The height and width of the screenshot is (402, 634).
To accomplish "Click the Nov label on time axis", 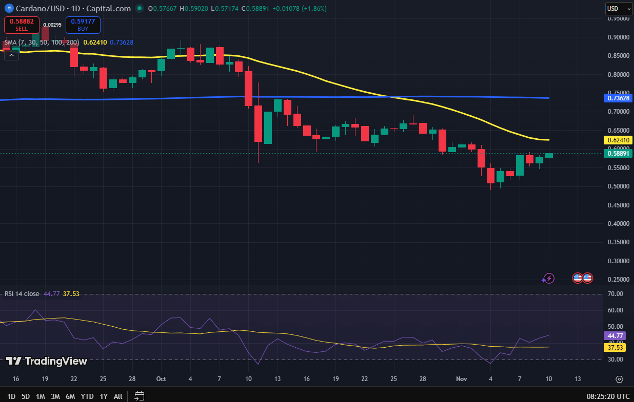I will point(461,379).
